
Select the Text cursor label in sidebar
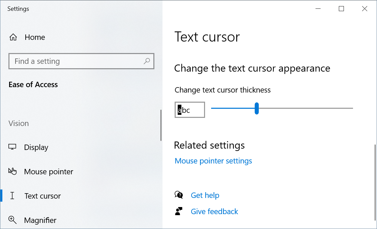(x=43, y=196)
